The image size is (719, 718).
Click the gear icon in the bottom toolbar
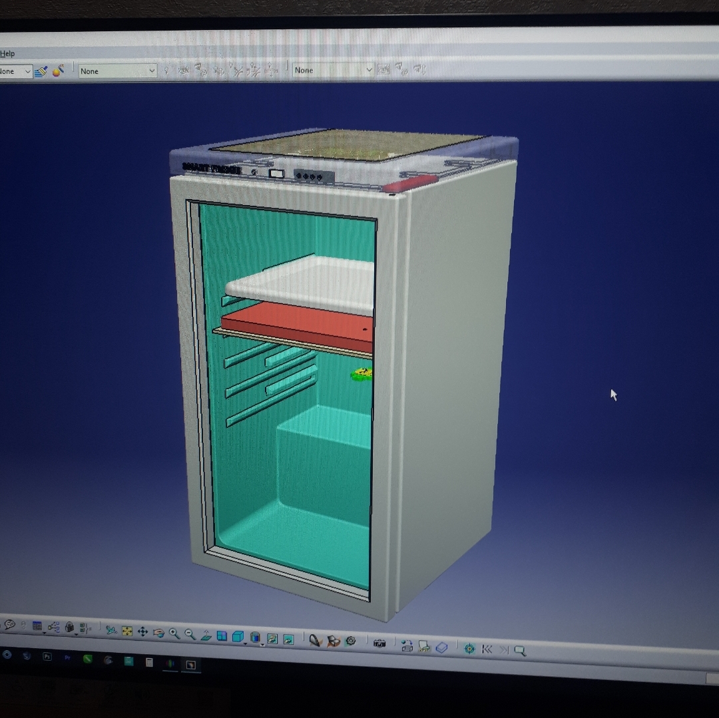point(351,641)
